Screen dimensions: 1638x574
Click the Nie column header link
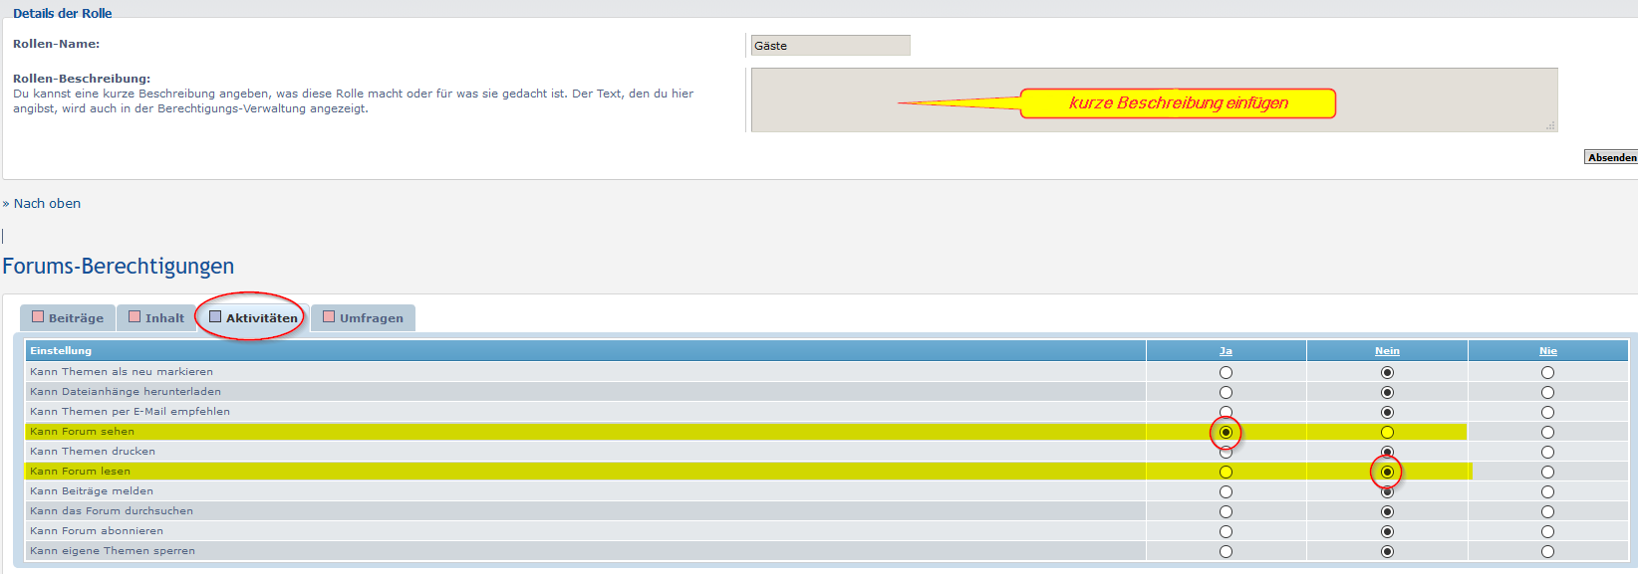pos(1547,351)
